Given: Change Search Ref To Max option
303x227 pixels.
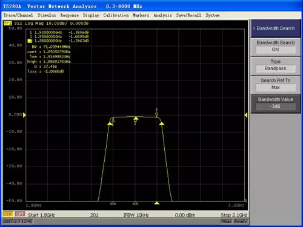Looking at the screenshot, I should (x=275, y=87).
